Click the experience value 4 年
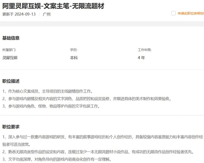The height and width of the screenshot is (163, 204). [x=141, y=58]
